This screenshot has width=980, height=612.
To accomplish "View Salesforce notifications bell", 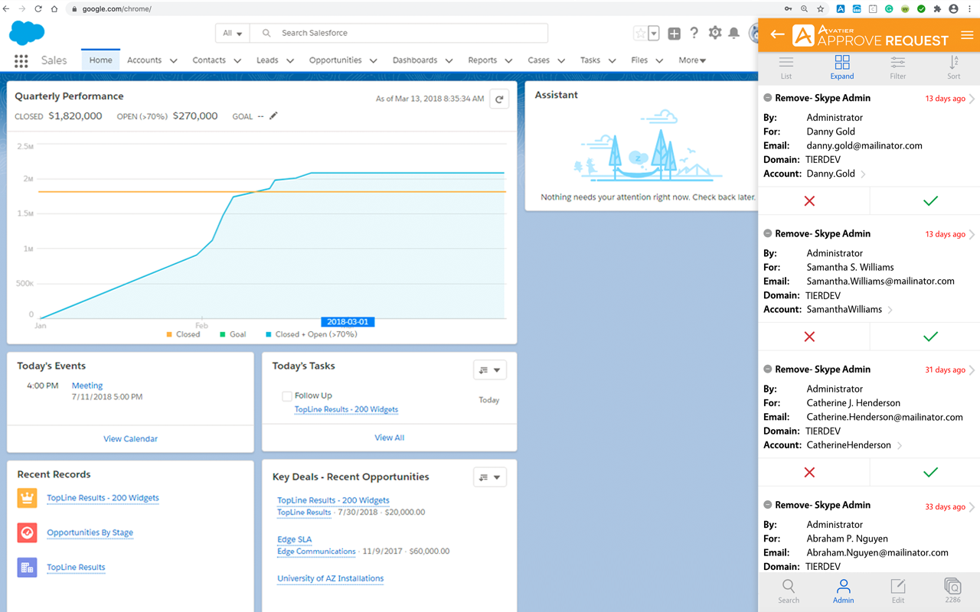I will coord(734,33).
